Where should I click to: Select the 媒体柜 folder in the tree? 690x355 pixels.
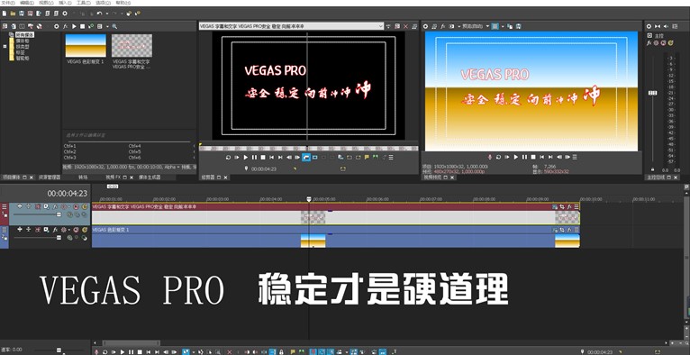click(22, 41)
